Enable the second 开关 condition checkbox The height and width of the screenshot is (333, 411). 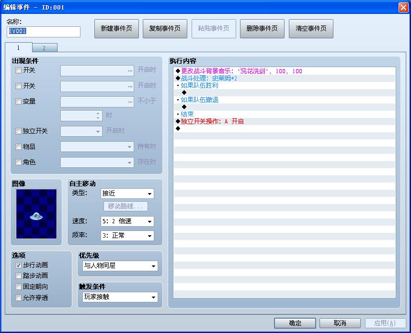pyautogui.click(x=18, y=86)
